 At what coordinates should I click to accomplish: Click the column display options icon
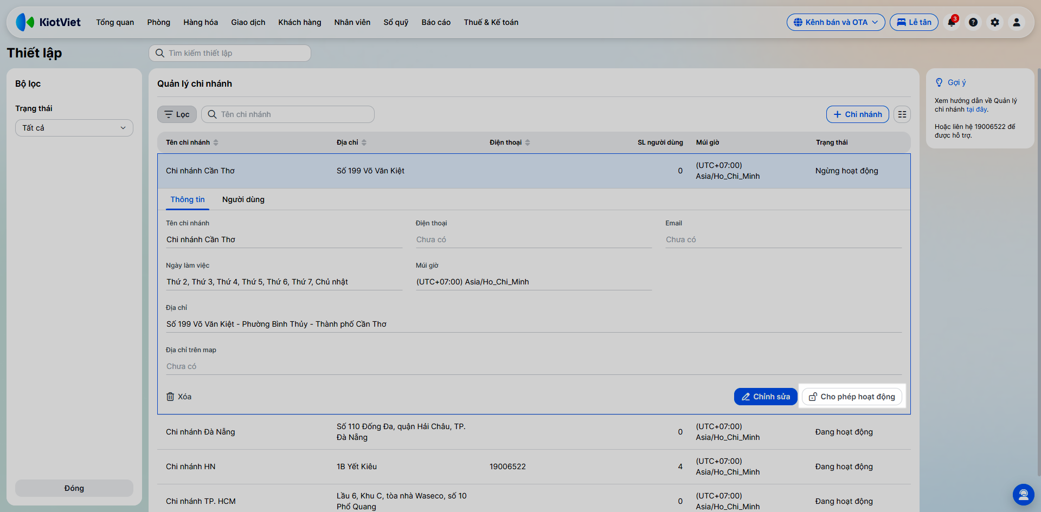902,114
